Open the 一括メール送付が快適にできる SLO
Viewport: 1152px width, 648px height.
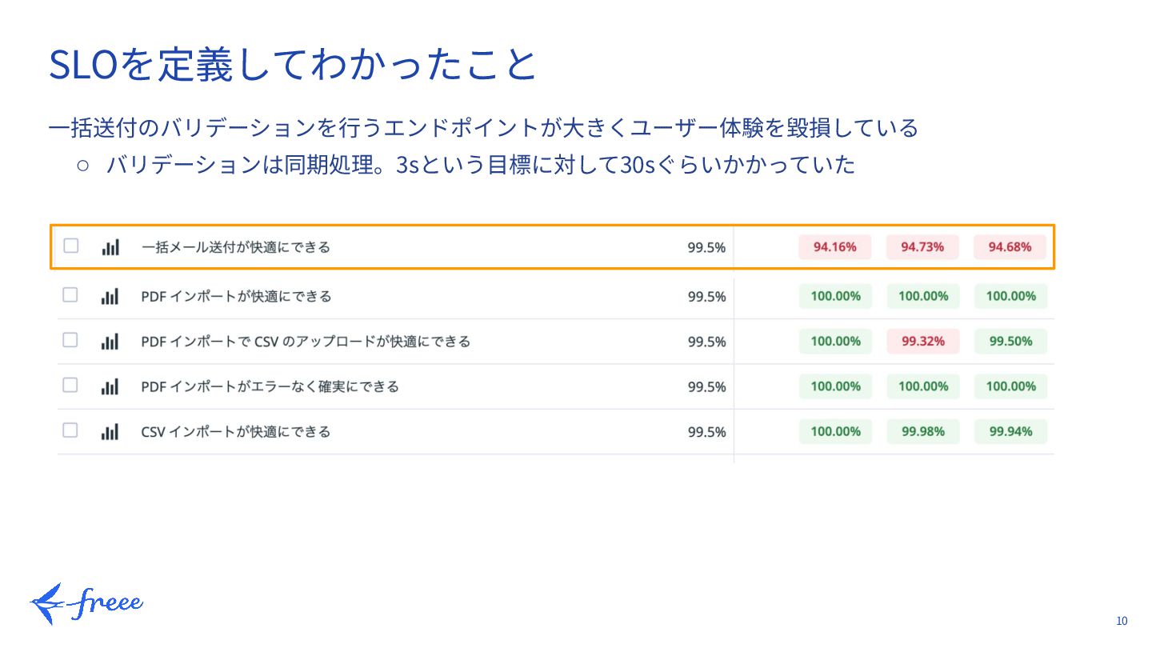[235, 247]
